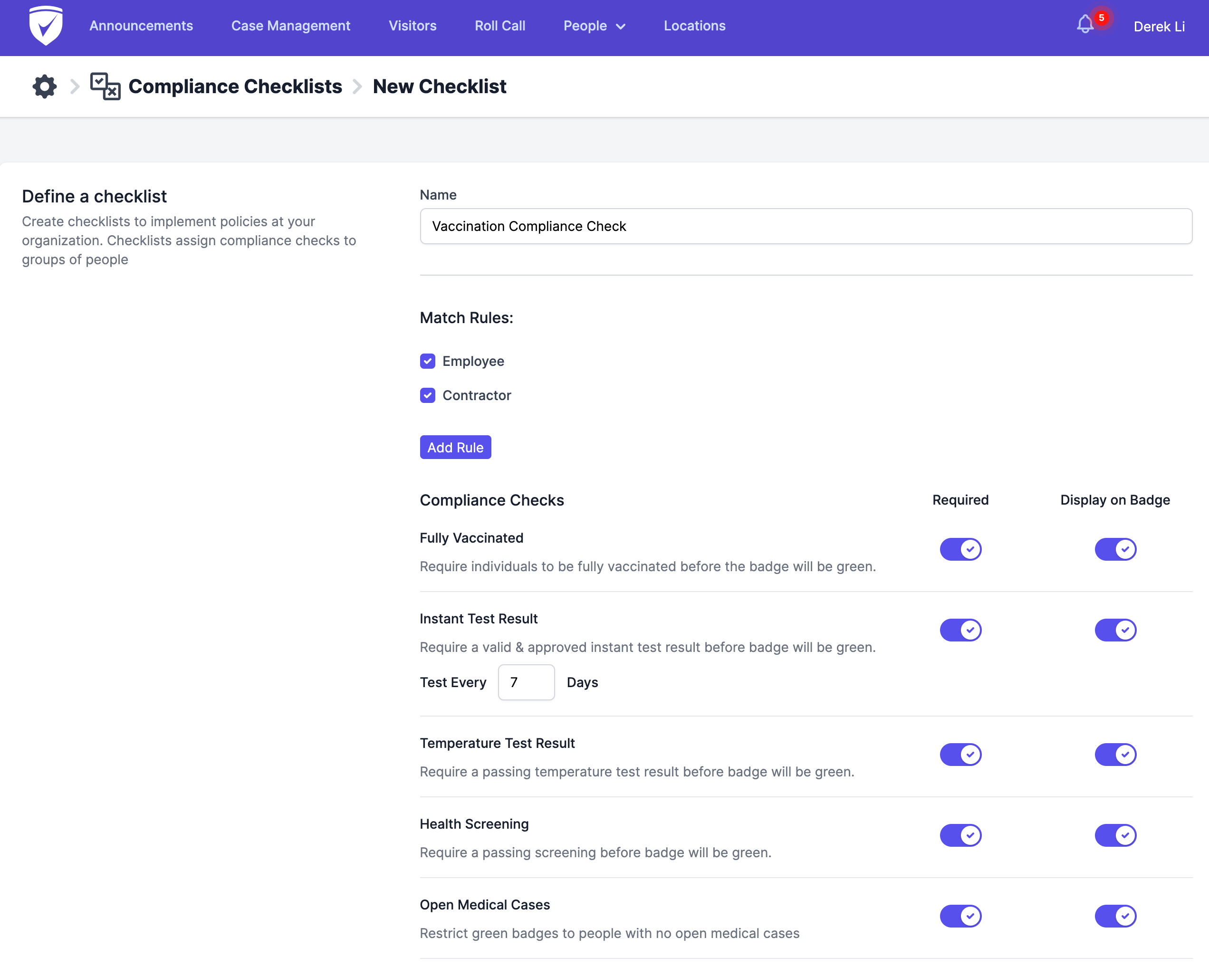
Task: Disable Required for Temperature Test Result
Action: tap(960, 755)
